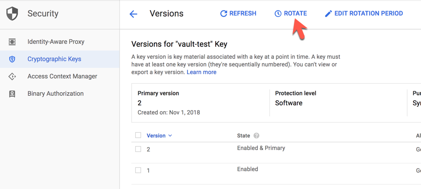Click the Access Context Manager diamond icon
Image resolution: width=421 pixels, height=189 pixels.
coord(12,76)
